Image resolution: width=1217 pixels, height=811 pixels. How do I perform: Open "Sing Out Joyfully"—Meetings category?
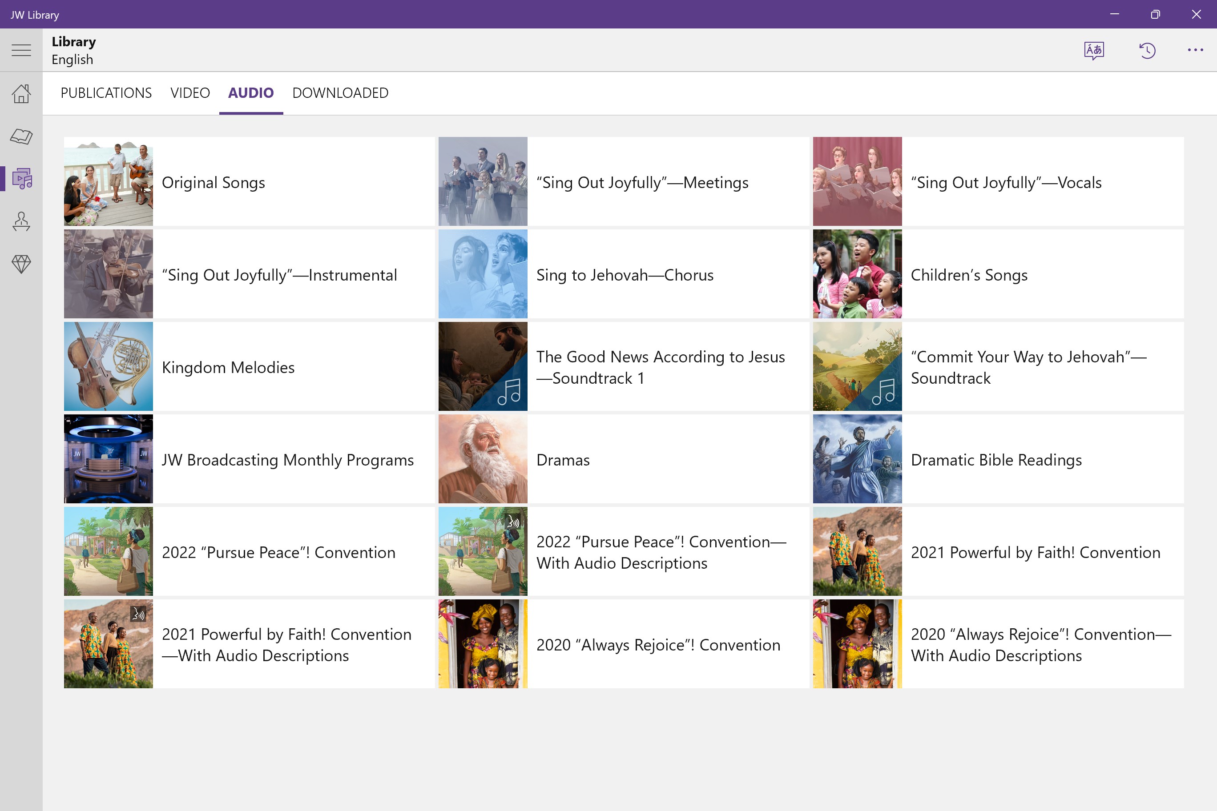pos(624,181)
